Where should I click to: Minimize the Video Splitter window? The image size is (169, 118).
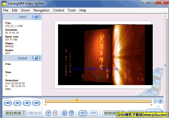pyautogui.click(x=145, y=2)
